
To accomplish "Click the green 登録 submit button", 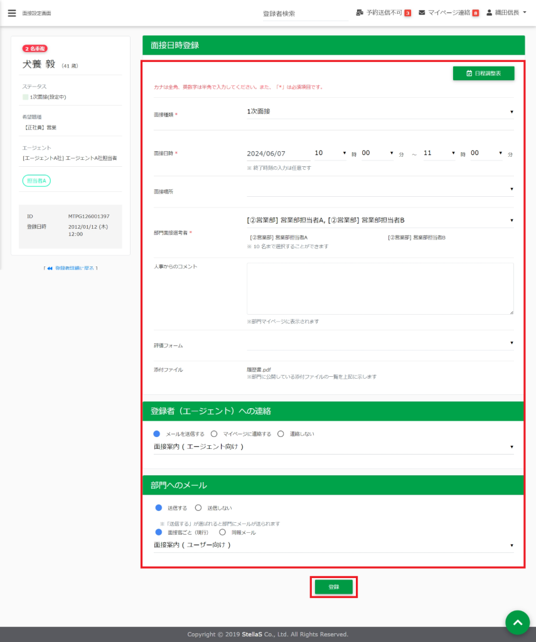I will (x=333, y=587).
